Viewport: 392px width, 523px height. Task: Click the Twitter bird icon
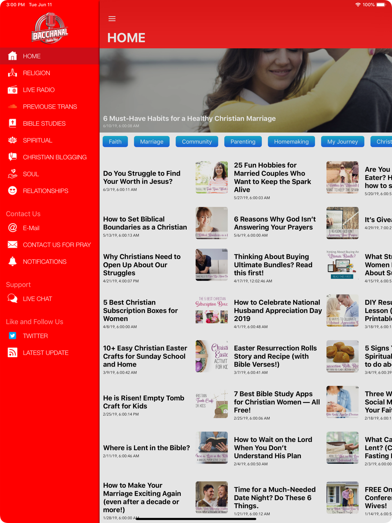pos(13,336)
